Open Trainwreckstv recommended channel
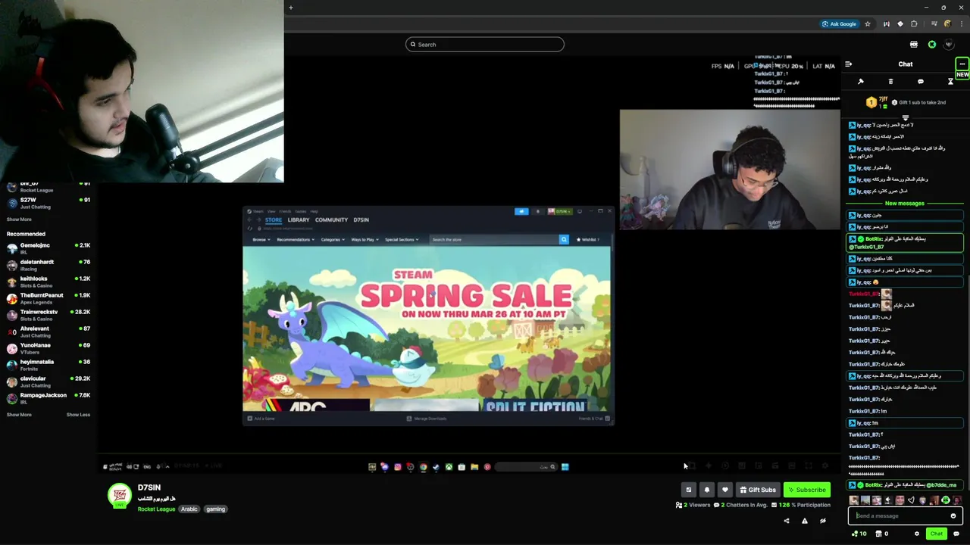 coord(48,315)
